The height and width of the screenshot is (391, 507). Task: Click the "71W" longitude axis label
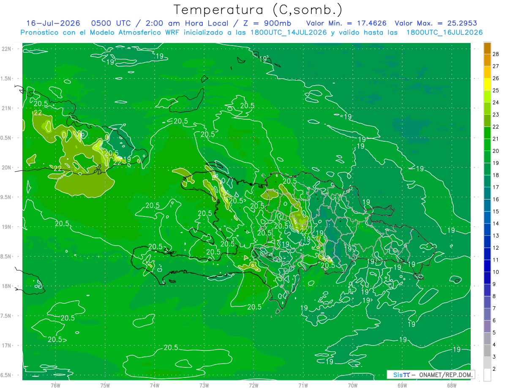(x=303, y=385)
